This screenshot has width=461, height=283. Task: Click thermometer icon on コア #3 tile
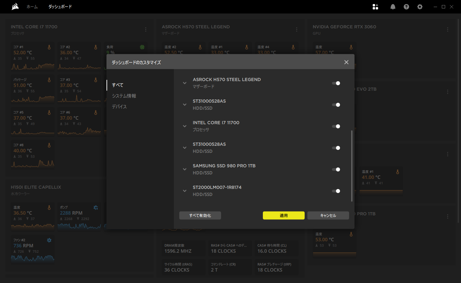(x=96, y=80)
